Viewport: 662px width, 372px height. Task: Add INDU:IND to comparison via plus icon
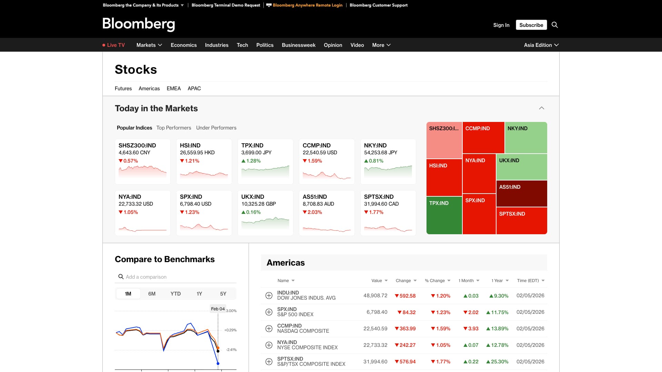pos(269,296)
